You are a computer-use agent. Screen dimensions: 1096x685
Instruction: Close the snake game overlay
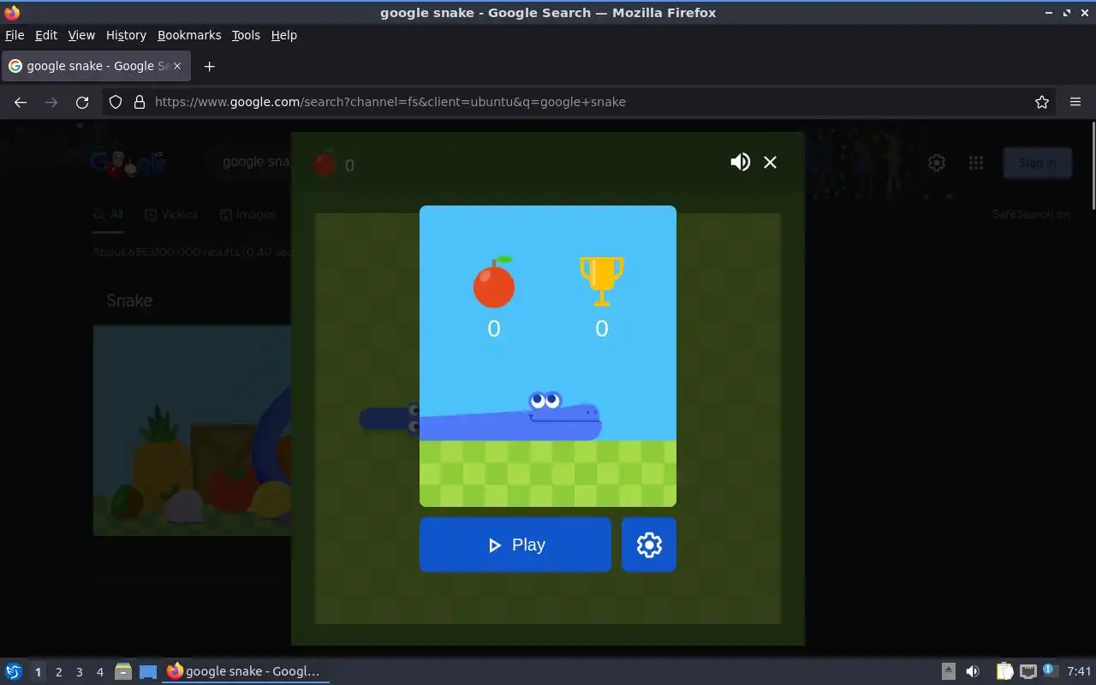[771, 162]
